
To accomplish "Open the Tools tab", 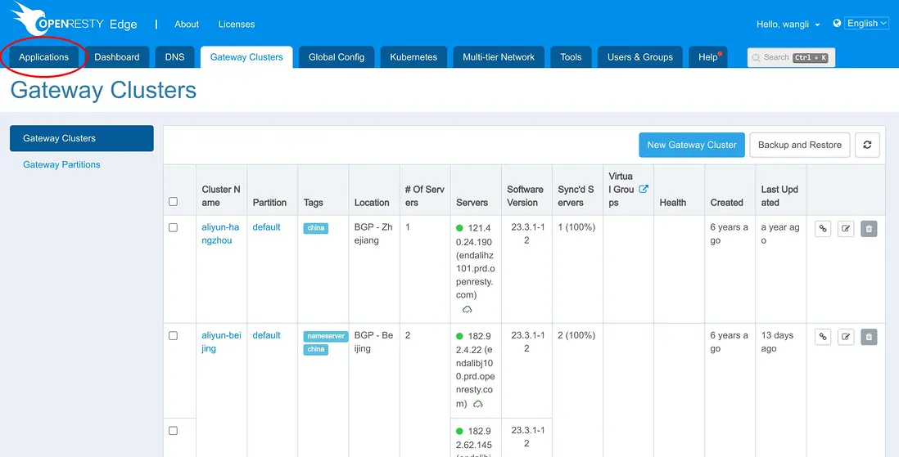I will coord(571,57).
